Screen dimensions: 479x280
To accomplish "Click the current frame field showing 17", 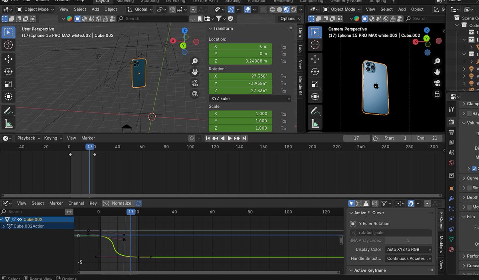I will click(356, 138).
